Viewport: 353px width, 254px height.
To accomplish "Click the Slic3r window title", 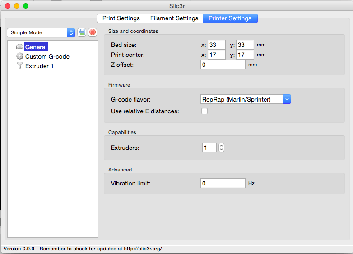I will coord(177,6).
